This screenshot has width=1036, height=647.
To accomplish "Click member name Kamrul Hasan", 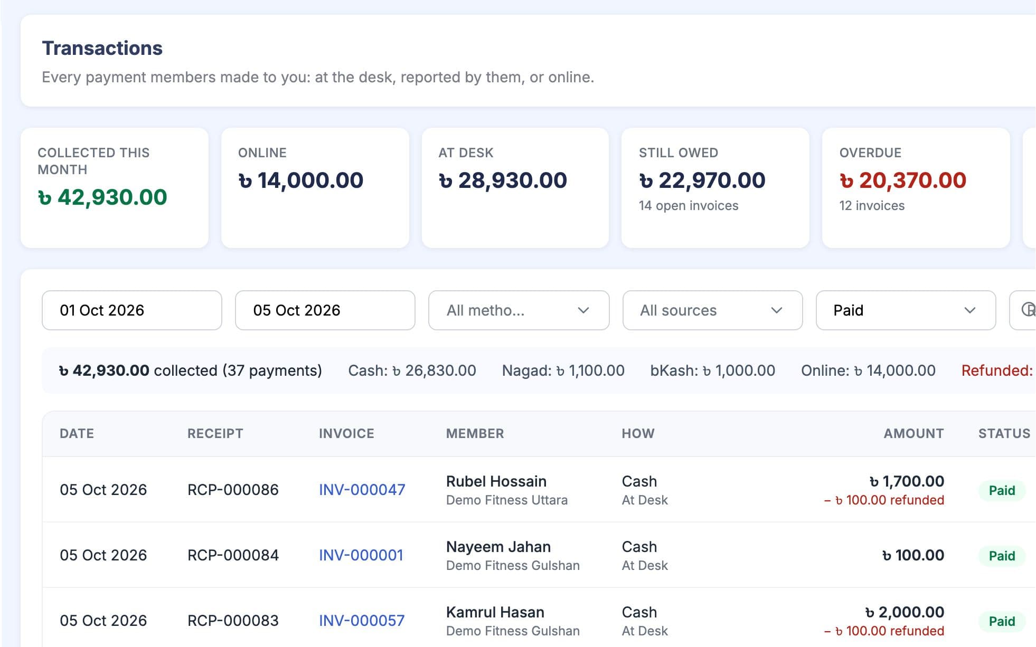I will [495, 612].
